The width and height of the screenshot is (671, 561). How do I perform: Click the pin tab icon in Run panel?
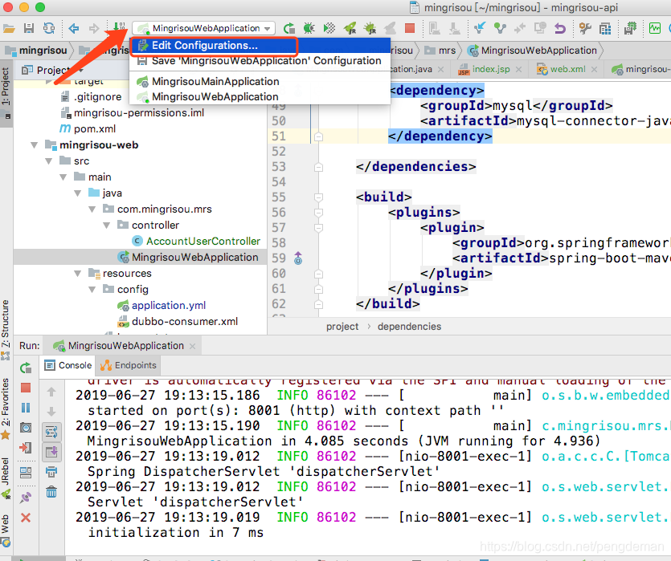[26, 497]
